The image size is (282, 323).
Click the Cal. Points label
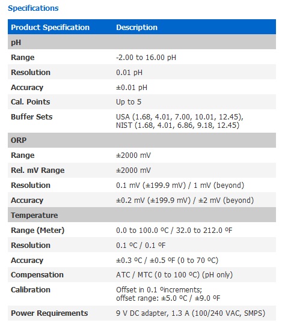coord(31,101)
